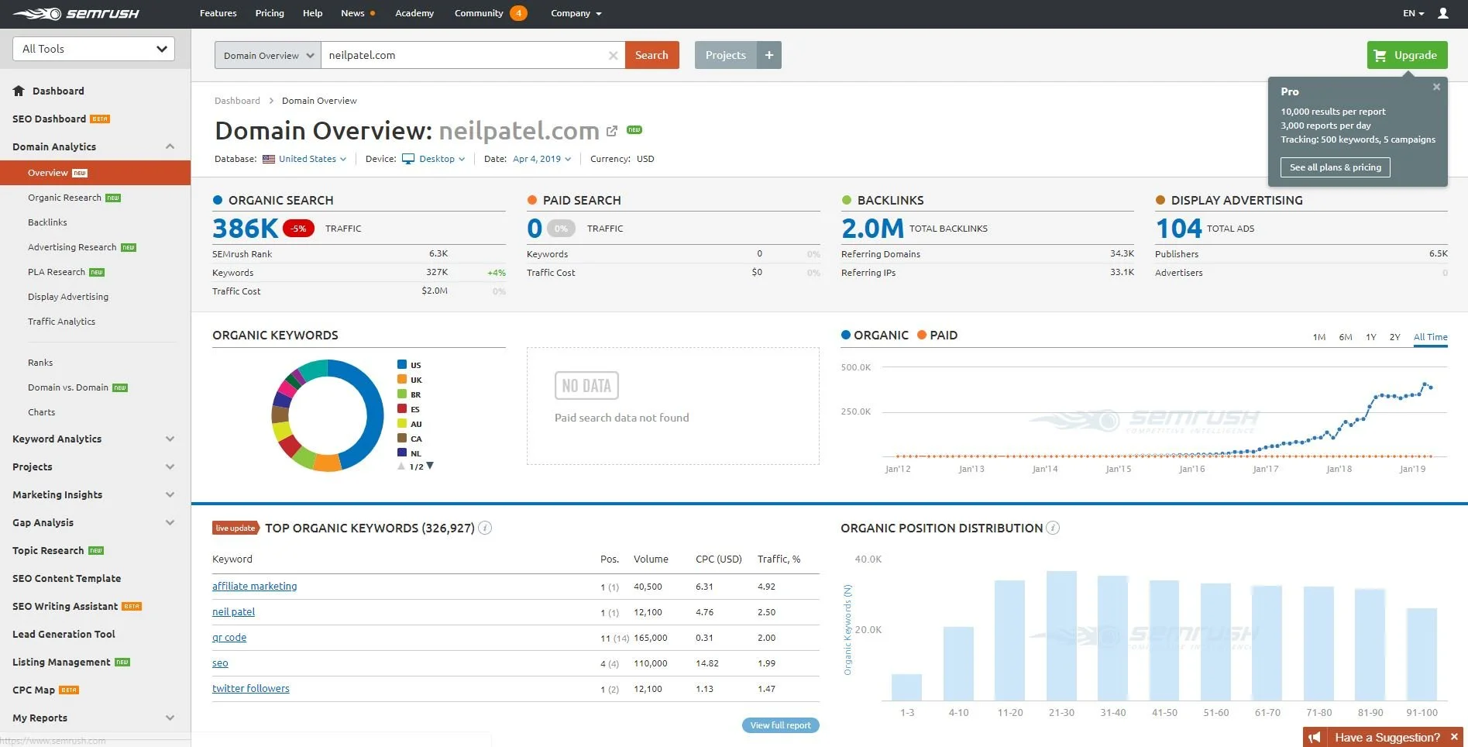Image resolution: width=1468 pixels, height=747 pixels.
Task: Go to next page of country legend
Action: pos(430,466)
